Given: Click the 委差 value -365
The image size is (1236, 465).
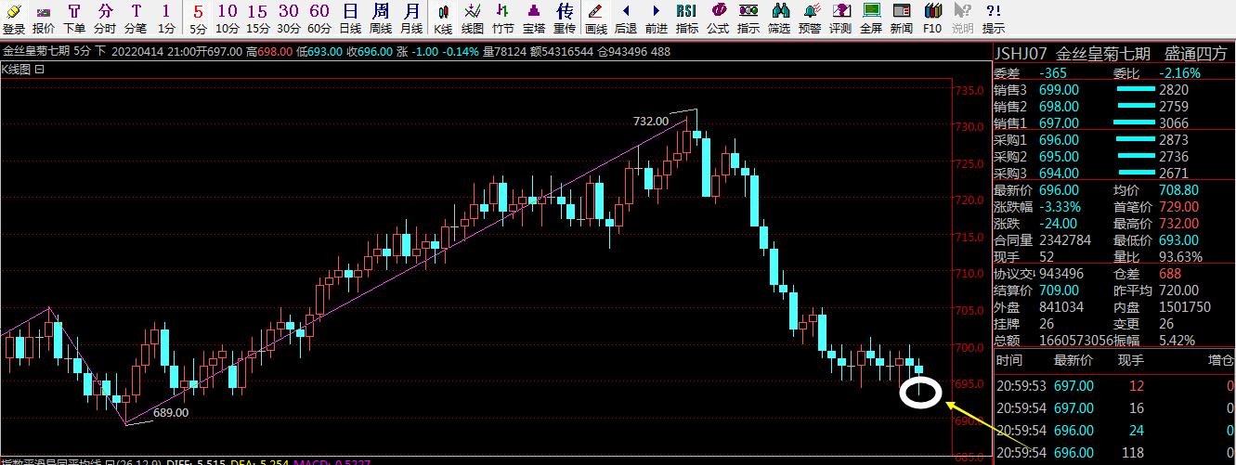Looking at the screenshot, I should pos(1053,73).
